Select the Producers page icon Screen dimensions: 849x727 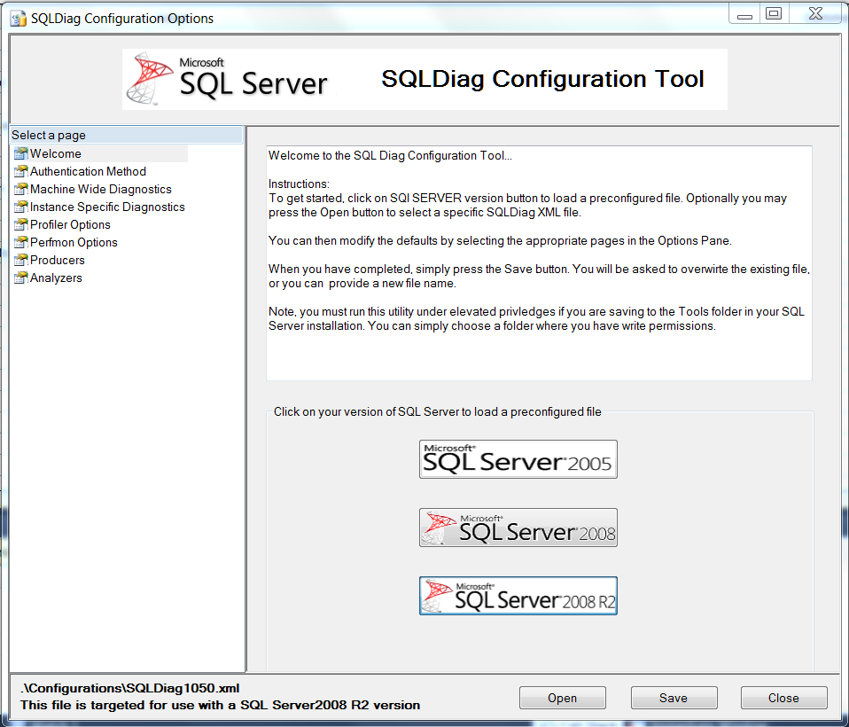click(19, 260)
